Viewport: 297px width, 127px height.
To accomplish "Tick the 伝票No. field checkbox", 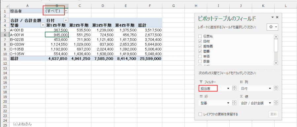I will [200, 36].
